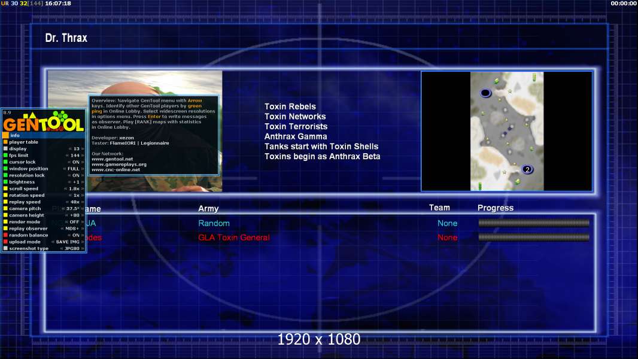Click the 'GLA Toxin General' army cell

(234, 238)
